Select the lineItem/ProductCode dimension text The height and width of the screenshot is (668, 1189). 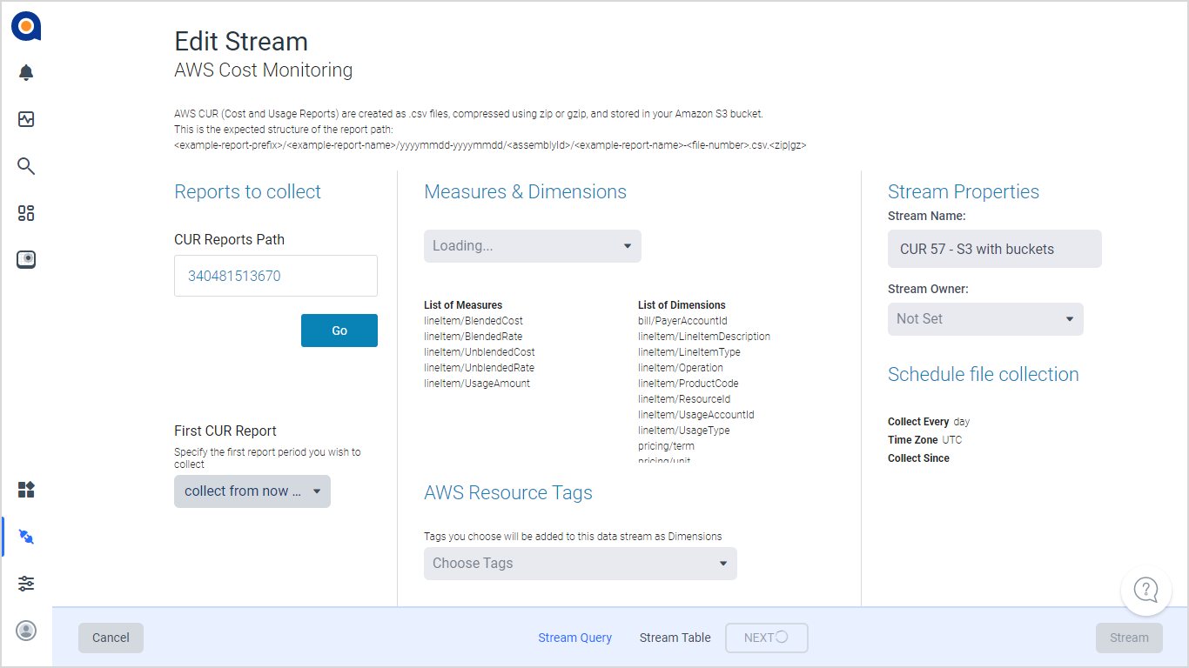click(x=689, y=384)
